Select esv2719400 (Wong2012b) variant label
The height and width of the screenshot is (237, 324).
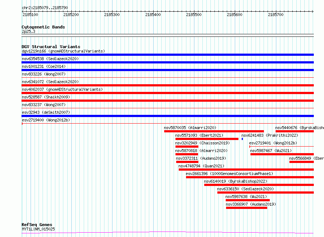coord(46,120)
